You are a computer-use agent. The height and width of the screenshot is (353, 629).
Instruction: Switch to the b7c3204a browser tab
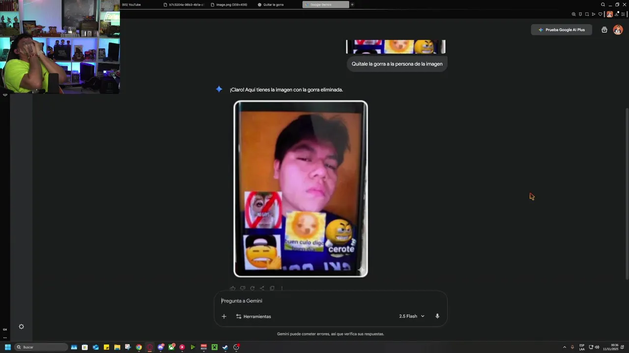(183, 4)
